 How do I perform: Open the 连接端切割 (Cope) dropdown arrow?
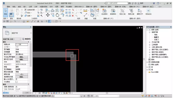click(x=36, y=10)
